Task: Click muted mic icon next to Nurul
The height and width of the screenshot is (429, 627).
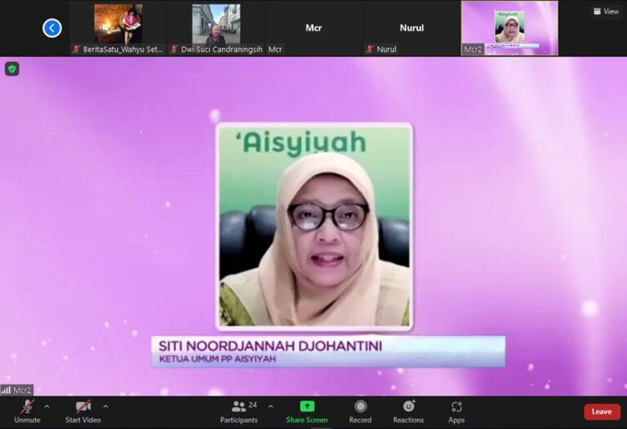Action: pyautogui.click(x=370, y=49)
